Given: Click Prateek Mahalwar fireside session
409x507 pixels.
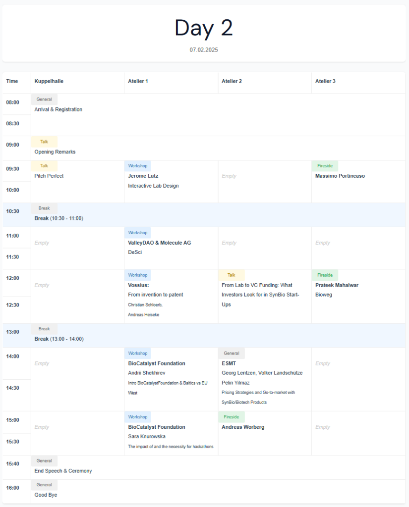Looking at the screenshot, I should 337,285.
